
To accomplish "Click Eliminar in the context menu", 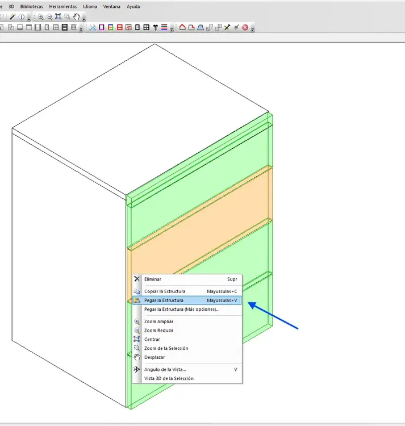I will click(x=152, y=279).
